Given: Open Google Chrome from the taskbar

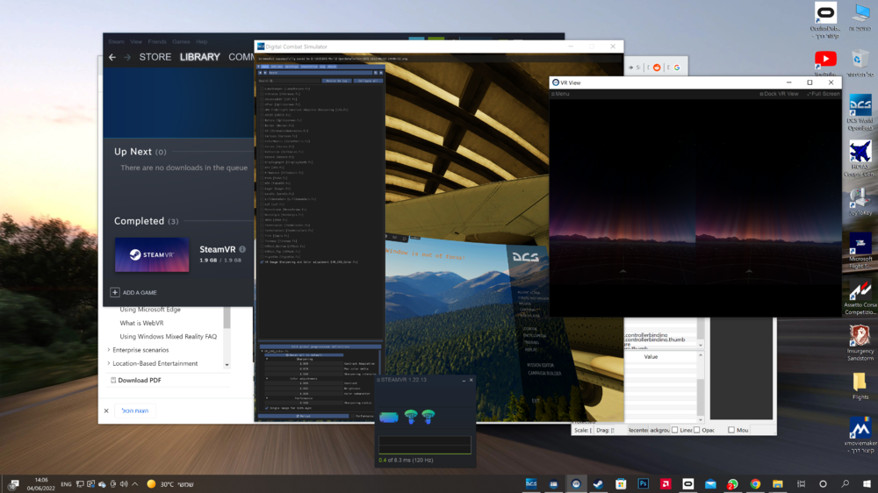Looking at the screenshot, I should click(755, 483).
